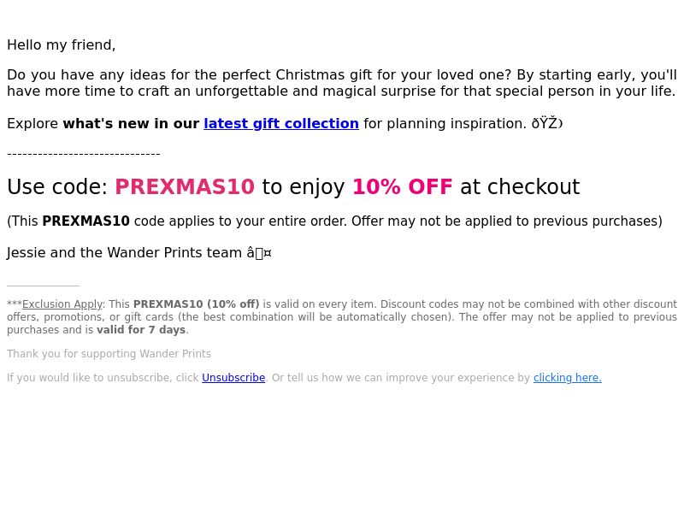Click bold "PREXMAS10 (10% off)" in fine print
Viewport: 684px width, 513px height.
pyautogui.click(x=197, y=304)
